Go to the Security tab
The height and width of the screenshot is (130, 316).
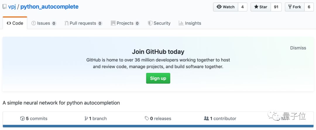159,23
